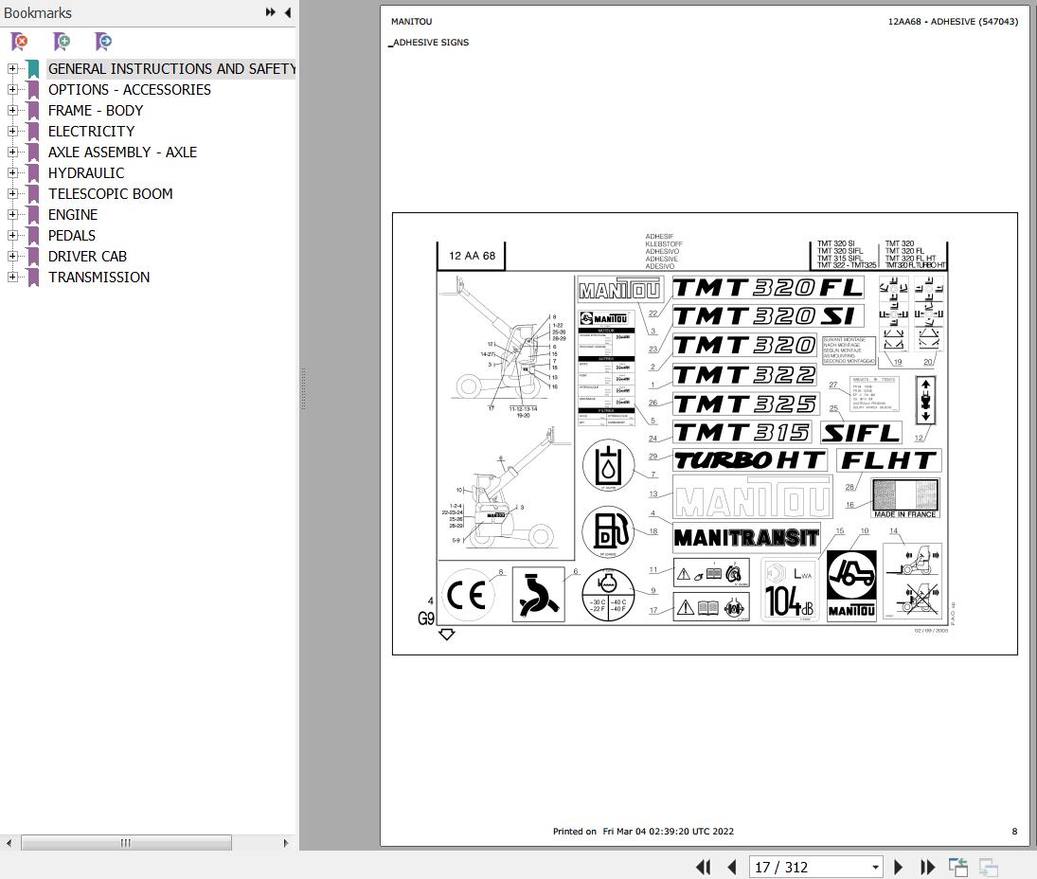Click the HYDRAULIC bookmark ribbon icon
The width and height of the screenshot is (1037, 879).
click(x=33, y=173)
